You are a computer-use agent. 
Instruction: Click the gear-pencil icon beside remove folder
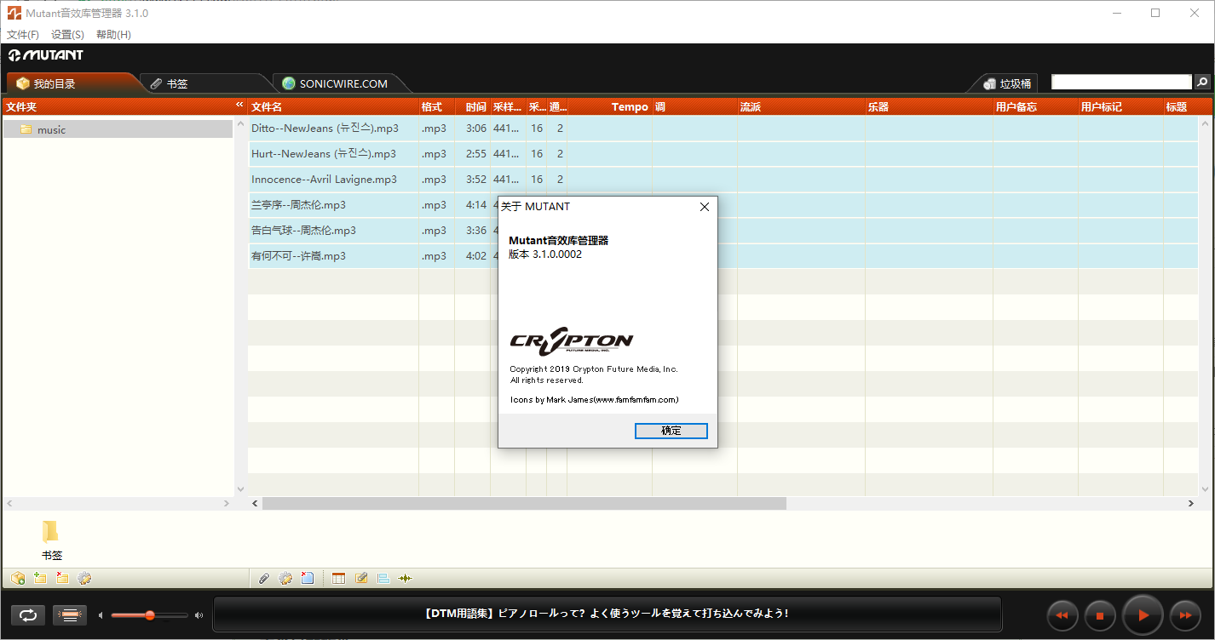tap(84, 579)
